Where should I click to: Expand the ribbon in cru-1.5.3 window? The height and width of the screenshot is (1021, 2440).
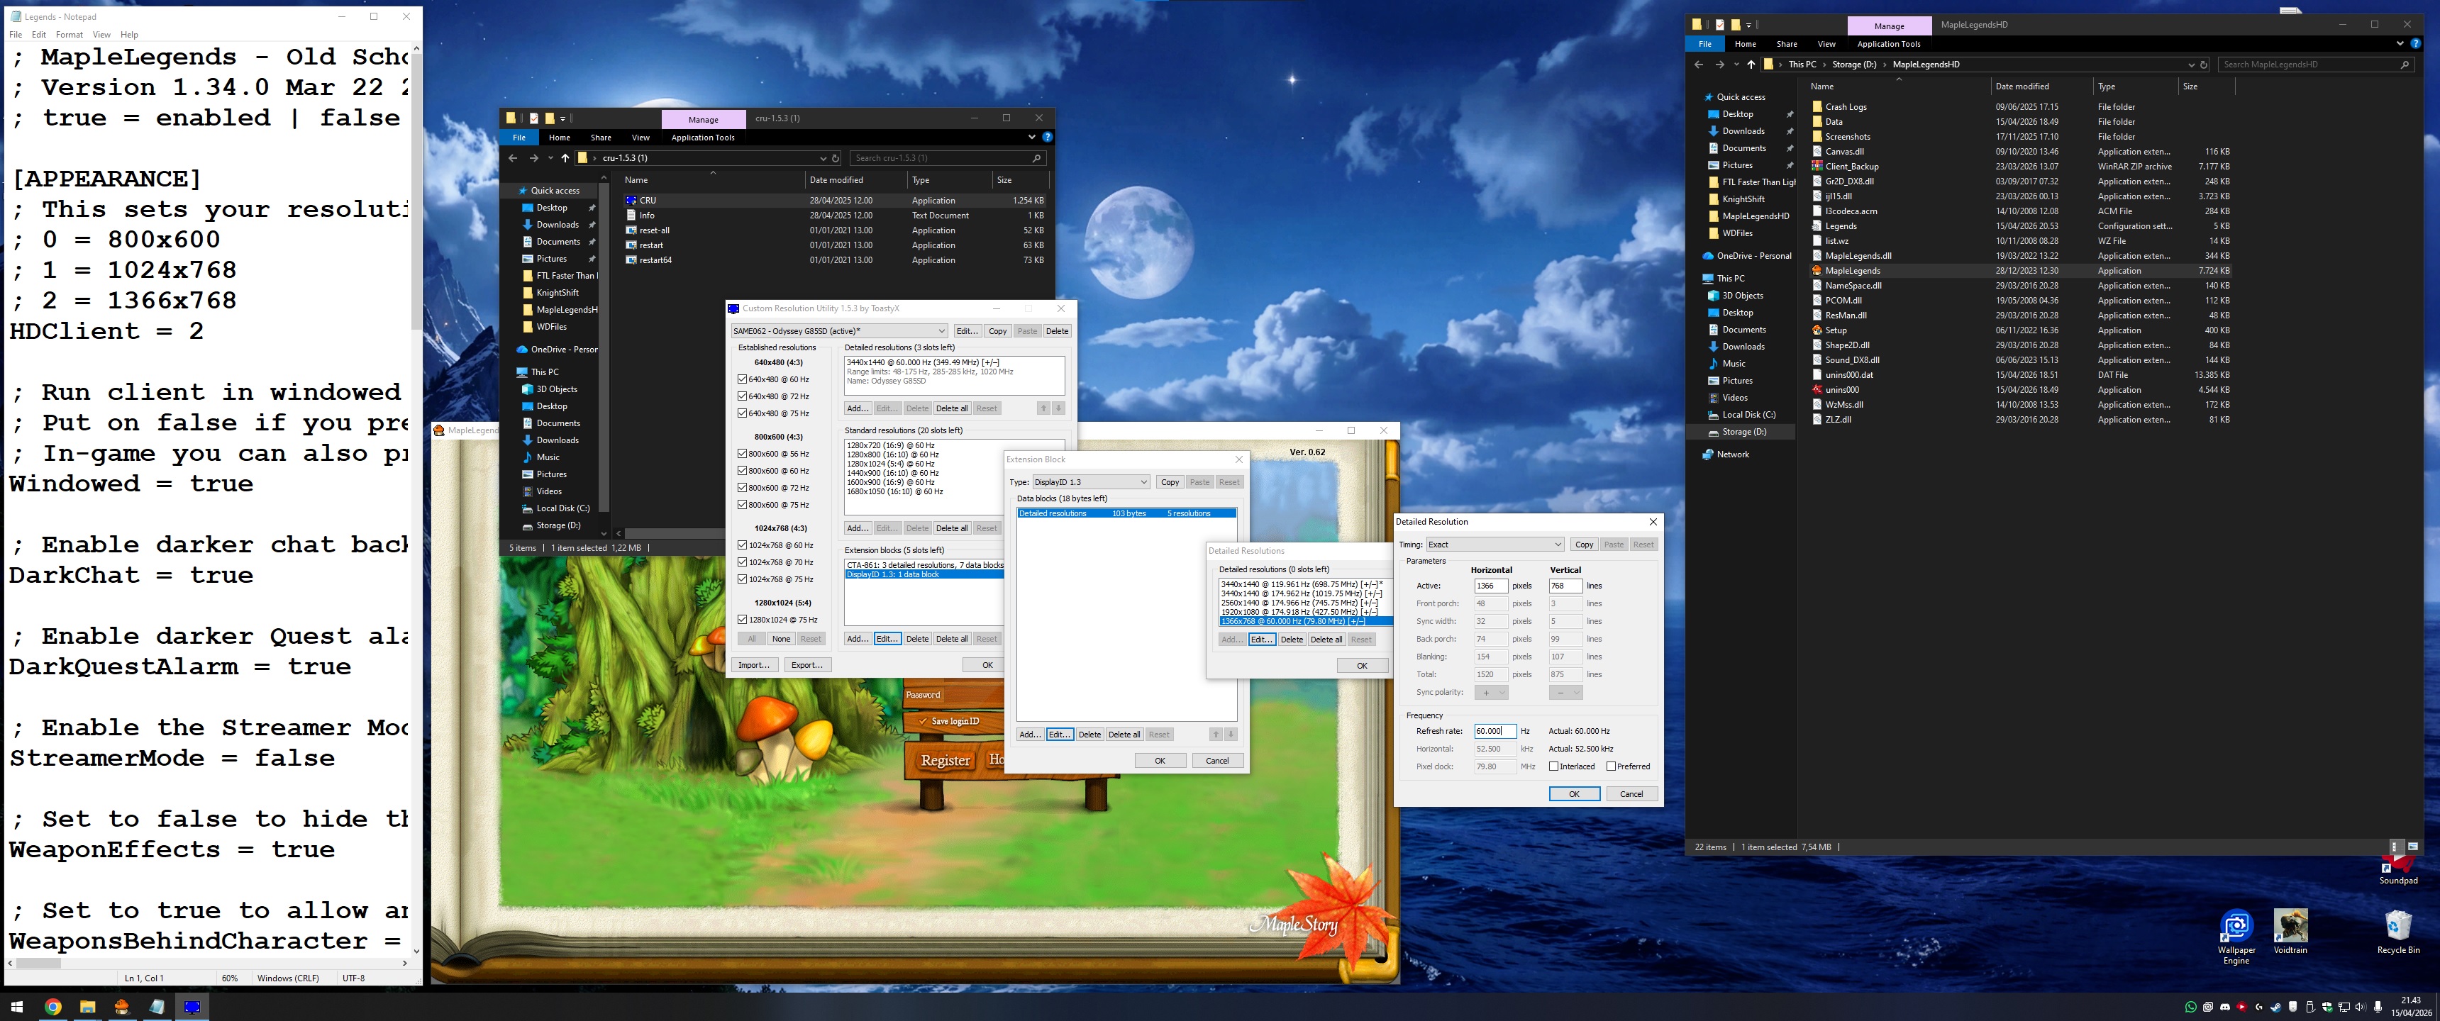(x=1033, y=138)
